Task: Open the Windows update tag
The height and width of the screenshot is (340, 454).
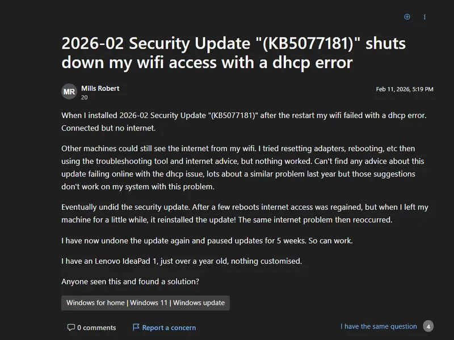Action: tap(200, 303)
